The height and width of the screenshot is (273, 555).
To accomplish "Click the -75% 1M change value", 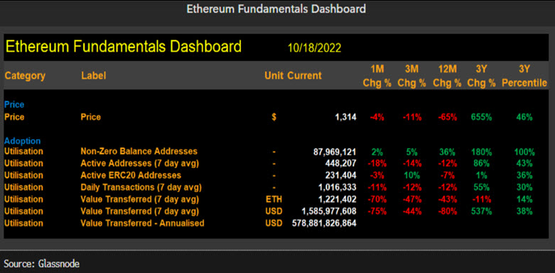I will (x=377, y=211).
